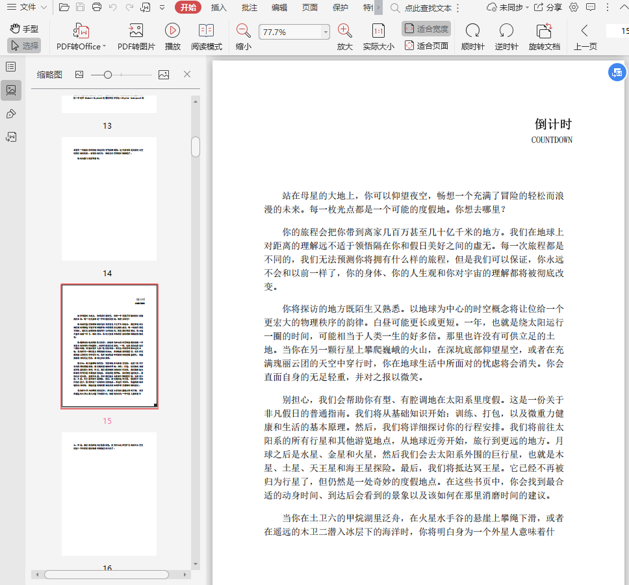The image size is (629, 585).
Task: Select the 手型 hand tool
Action: pyautogui.click(x=24, y=29)
